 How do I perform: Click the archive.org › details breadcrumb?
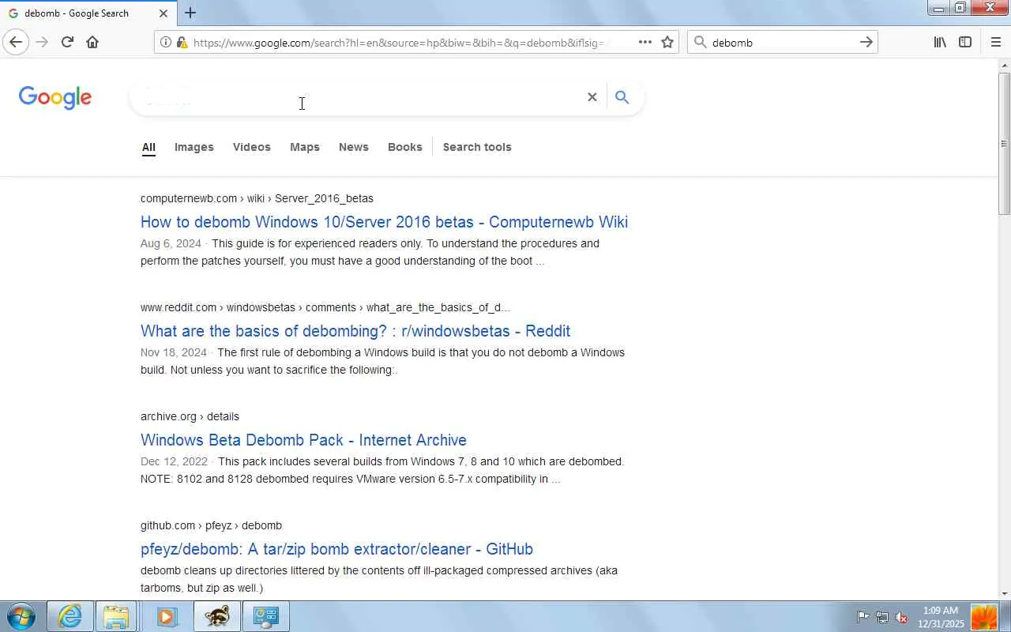pyautogui.click(x=190, y=416)
